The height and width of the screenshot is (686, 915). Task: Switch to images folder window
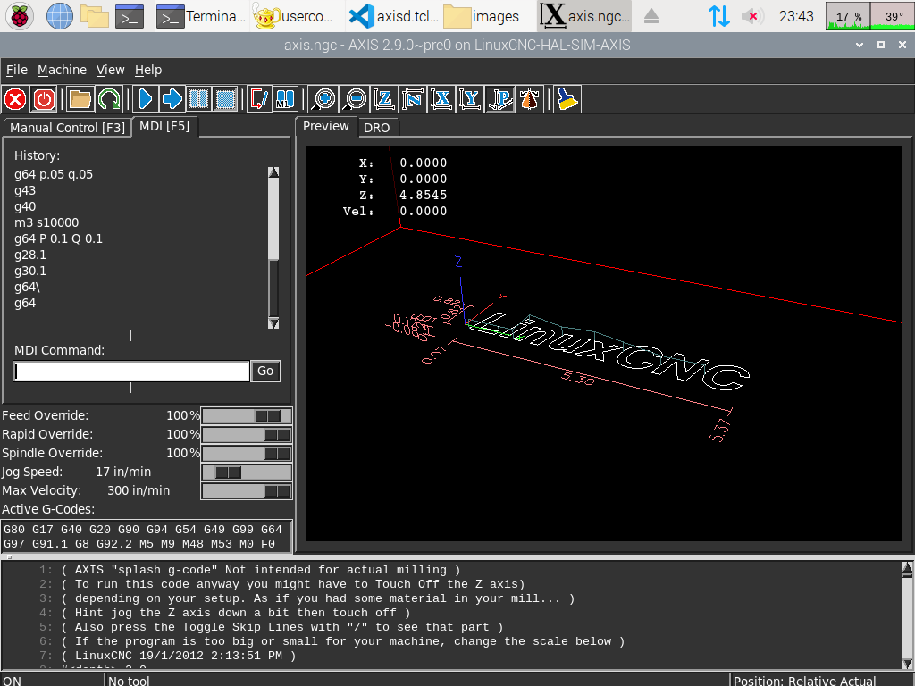[482, 16]
